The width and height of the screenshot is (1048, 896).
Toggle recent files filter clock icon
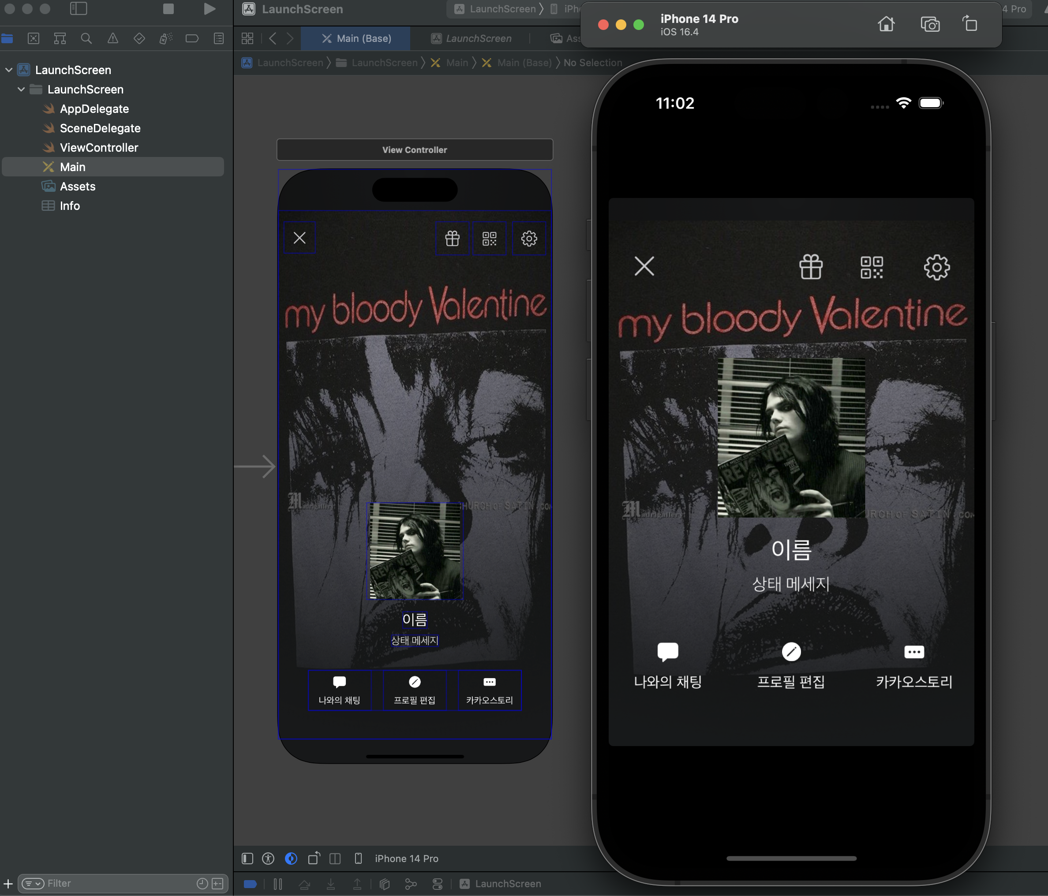point(202,883)
